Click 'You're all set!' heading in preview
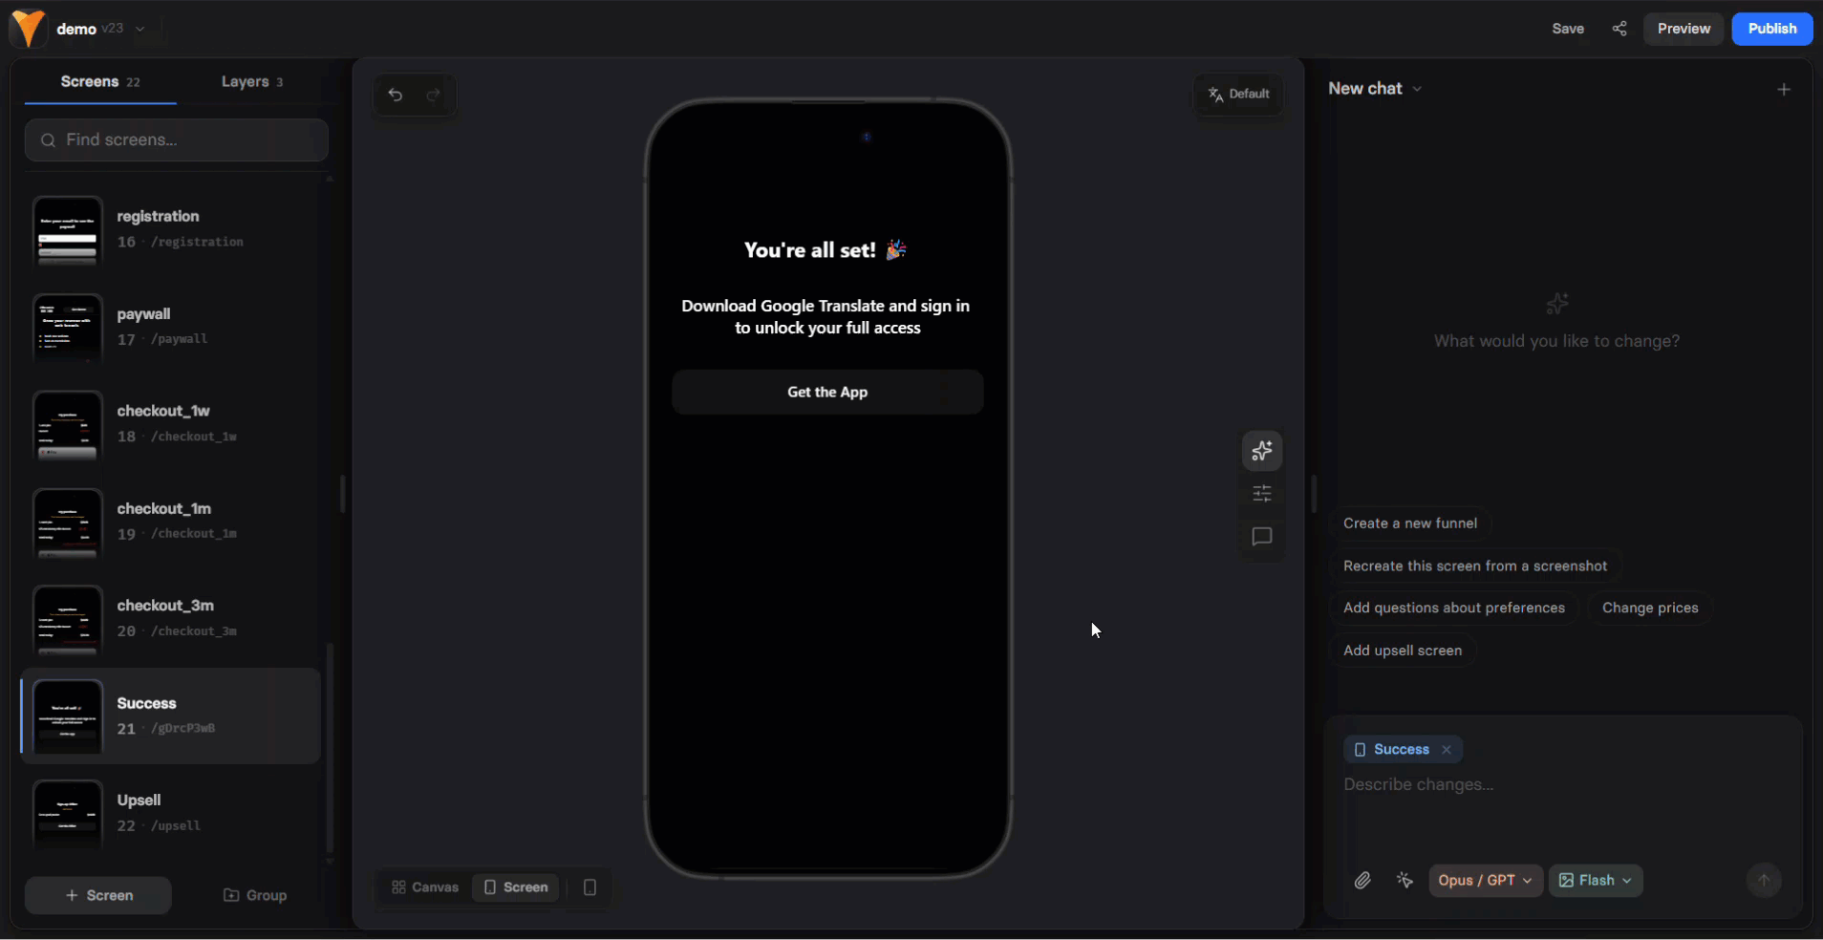Screen dimensions: 1823x940 (x=826, y=250)
